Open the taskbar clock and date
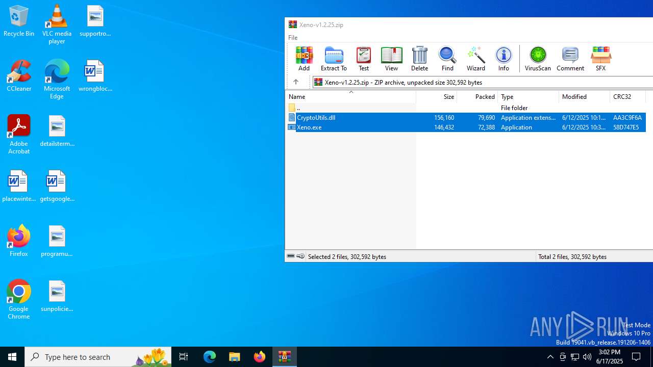This screenshot has height=367, width=653. click(610, 357)
